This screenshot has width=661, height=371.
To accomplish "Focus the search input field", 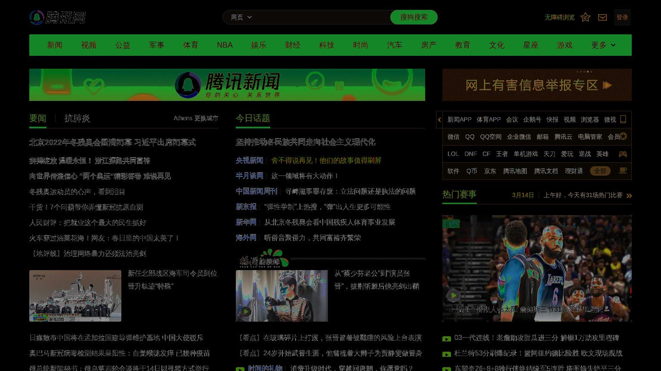I will pyautogui.click(x=323, y=17).
